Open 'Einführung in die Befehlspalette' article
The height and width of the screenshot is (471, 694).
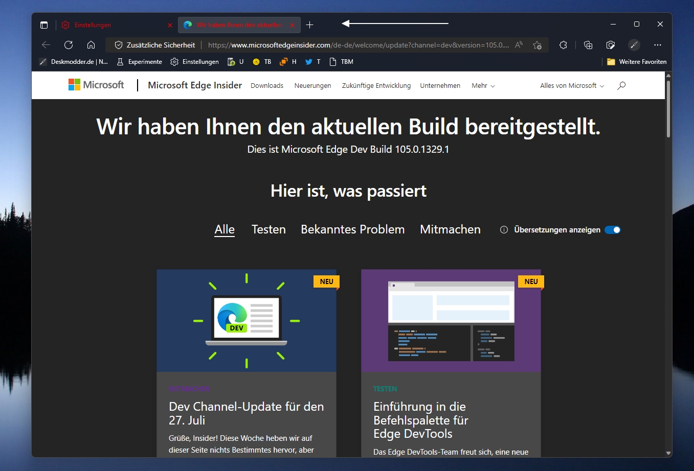(421, 420)
